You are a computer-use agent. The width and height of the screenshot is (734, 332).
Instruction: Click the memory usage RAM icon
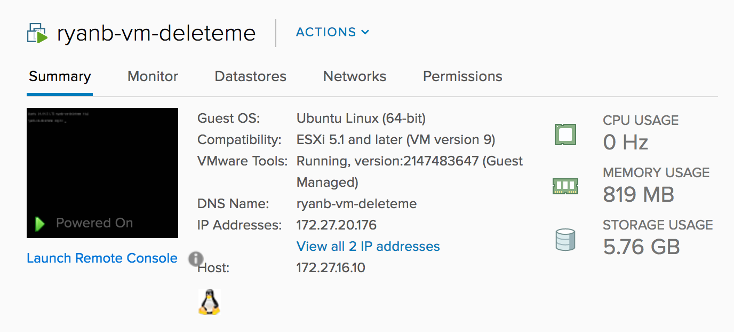coord(565,186)
